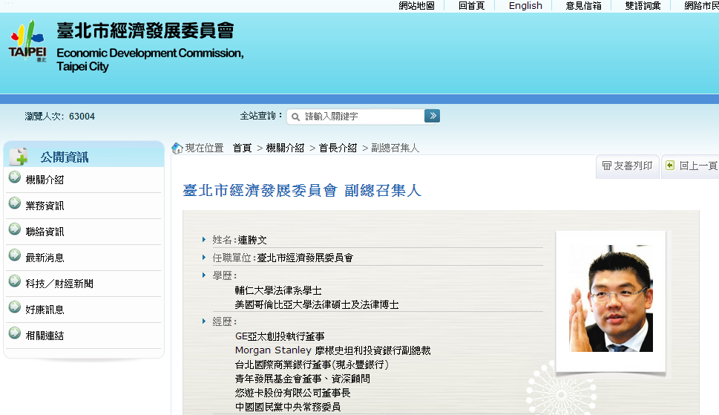This screenshot has width=719, height=415.
Task: Open 意見信箱 in top navigation
Action: [x=583, y=5]
